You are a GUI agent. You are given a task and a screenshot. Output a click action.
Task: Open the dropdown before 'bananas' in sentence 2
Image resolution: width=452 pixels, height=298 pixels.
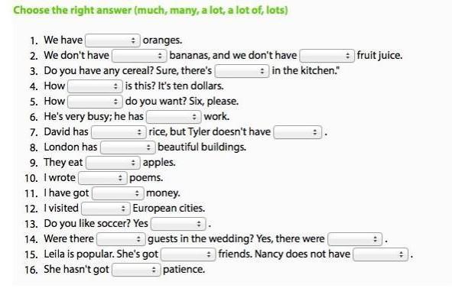coord(139,56)
